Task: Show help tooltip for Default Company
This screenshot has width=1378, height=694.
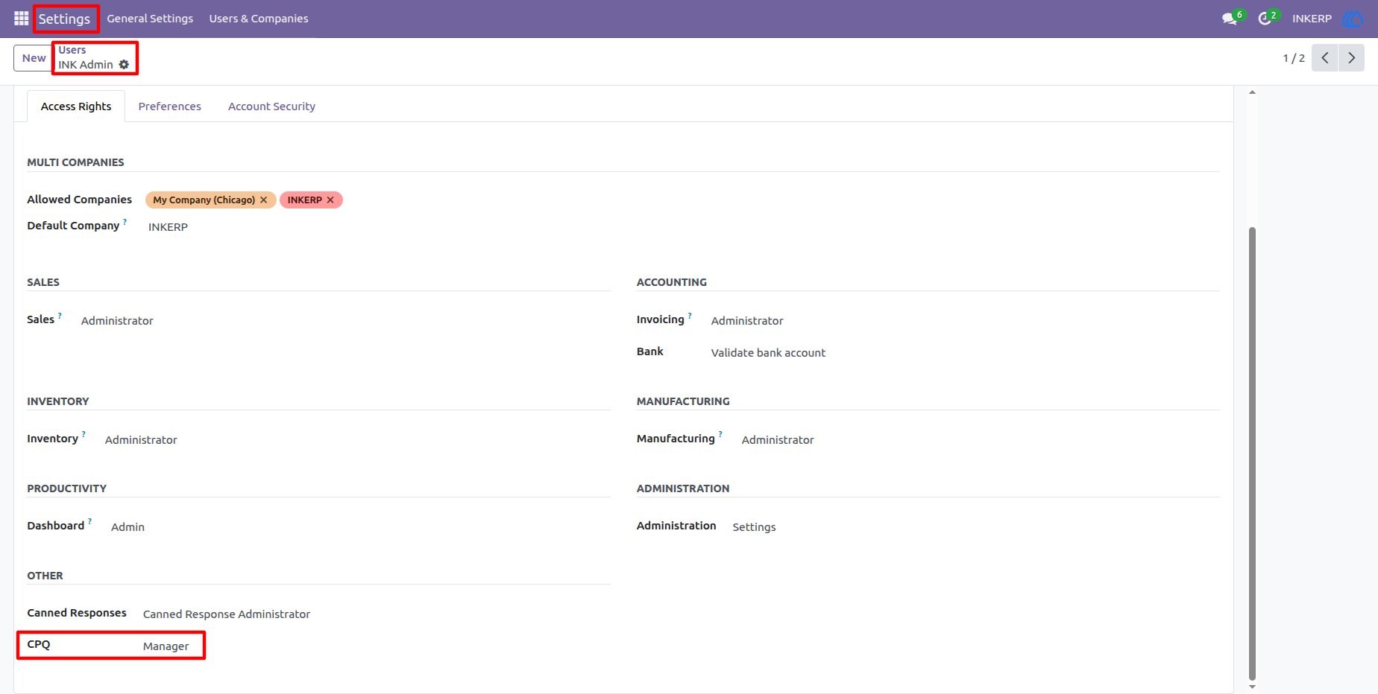Action: (125, 221)
